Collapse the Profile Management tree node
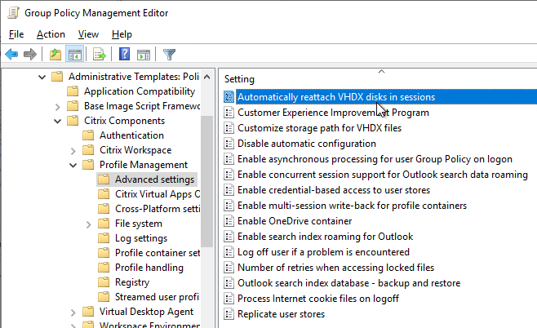 point(73,166)
